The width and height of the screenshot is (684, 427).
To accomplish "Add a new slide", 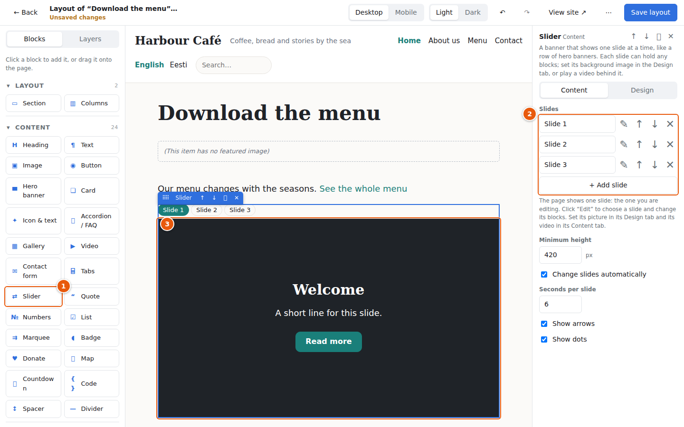I will point(608,185).
